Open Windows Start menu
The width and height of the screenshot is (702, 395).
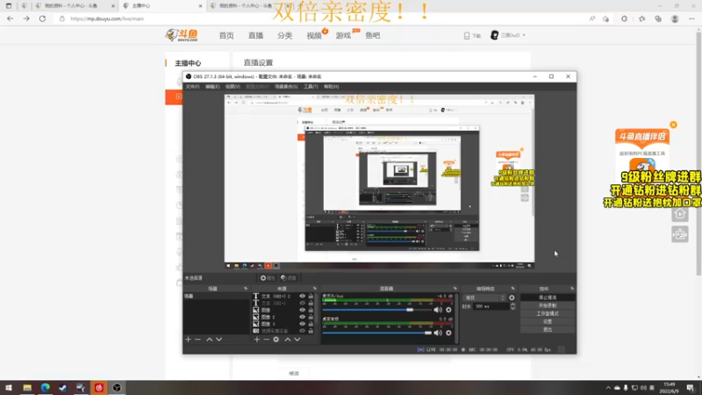9,388
